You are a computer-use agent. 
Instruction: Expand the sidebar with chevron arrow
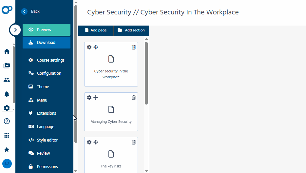click(x=15, y=30)
